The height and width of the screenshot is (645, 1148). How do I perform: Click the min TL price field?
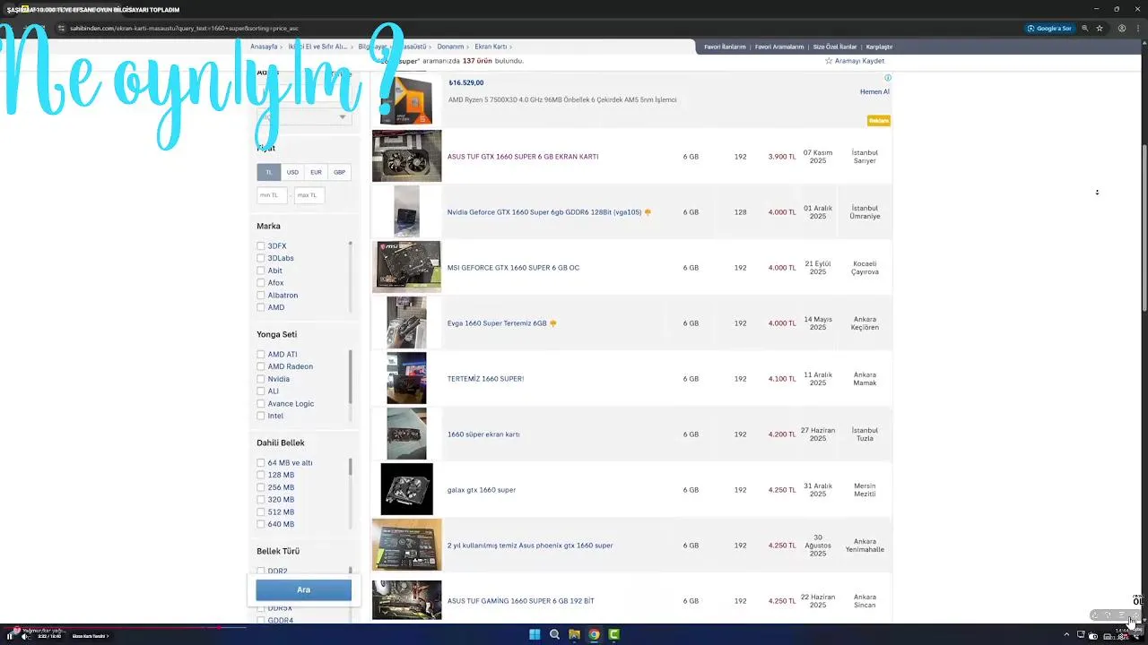272,194
